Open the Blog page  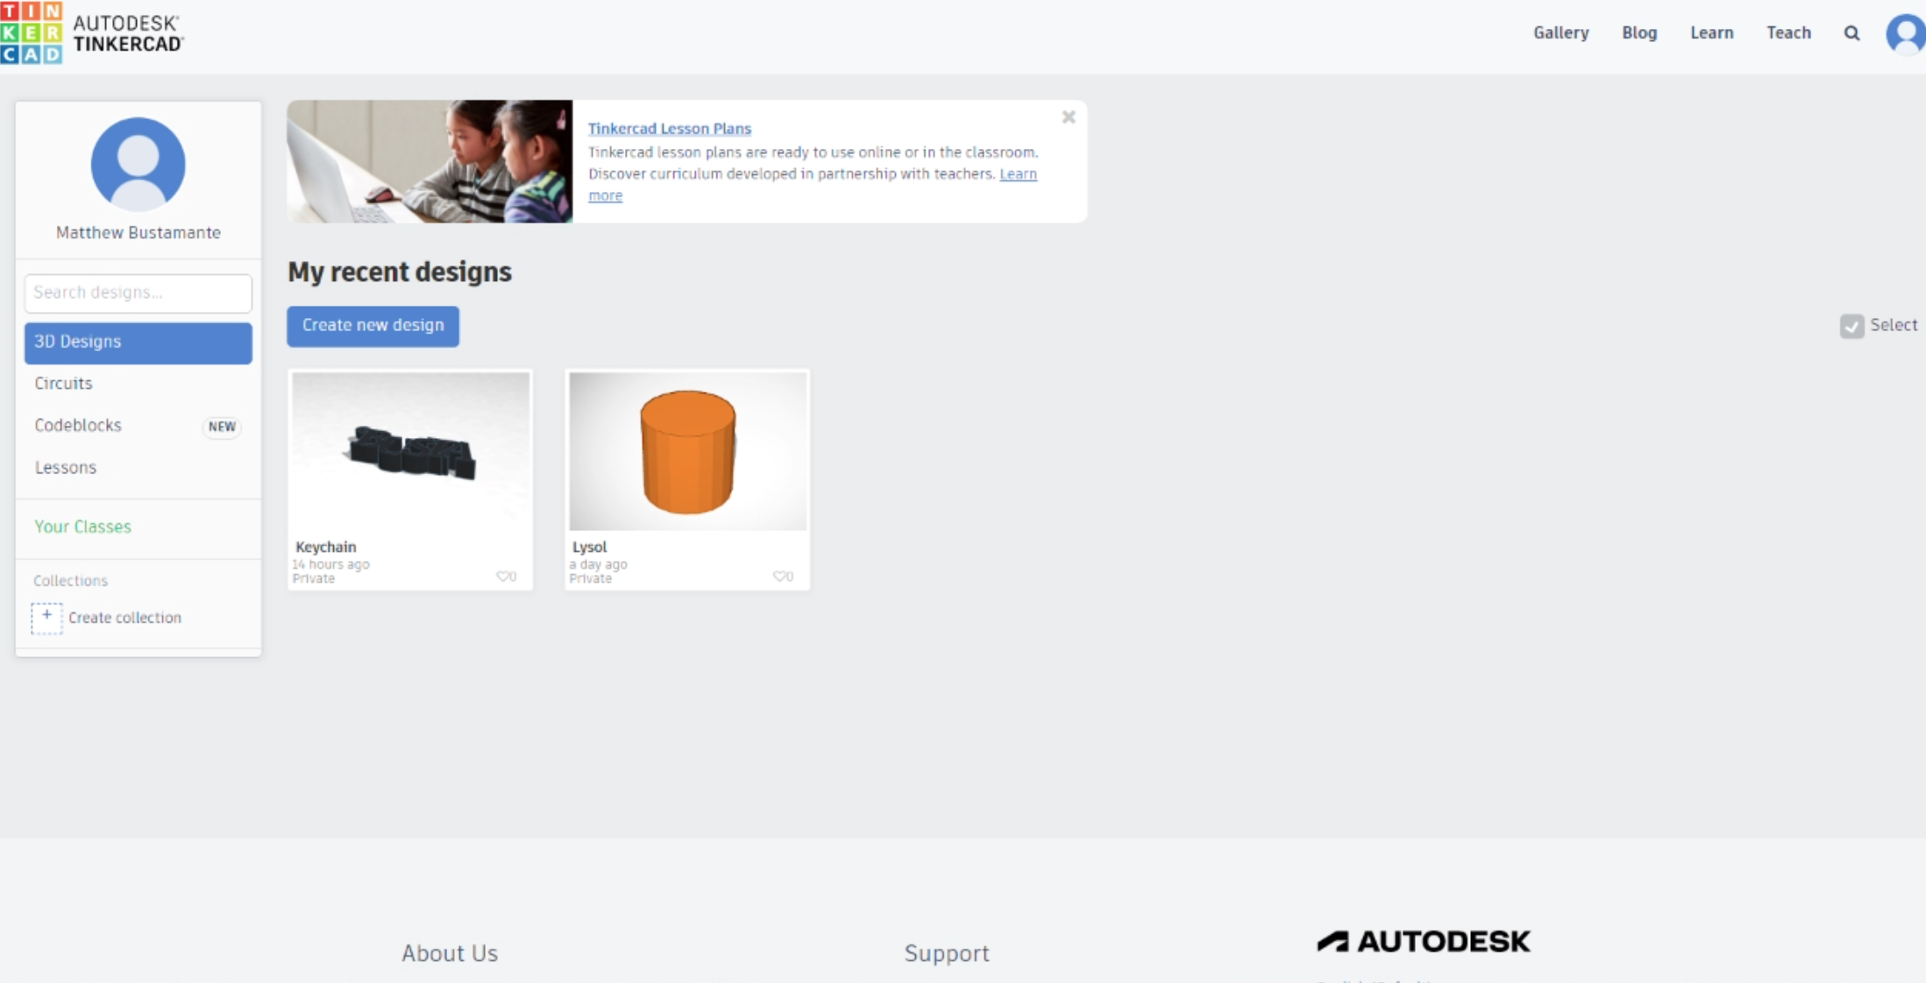click(1639, 33)
